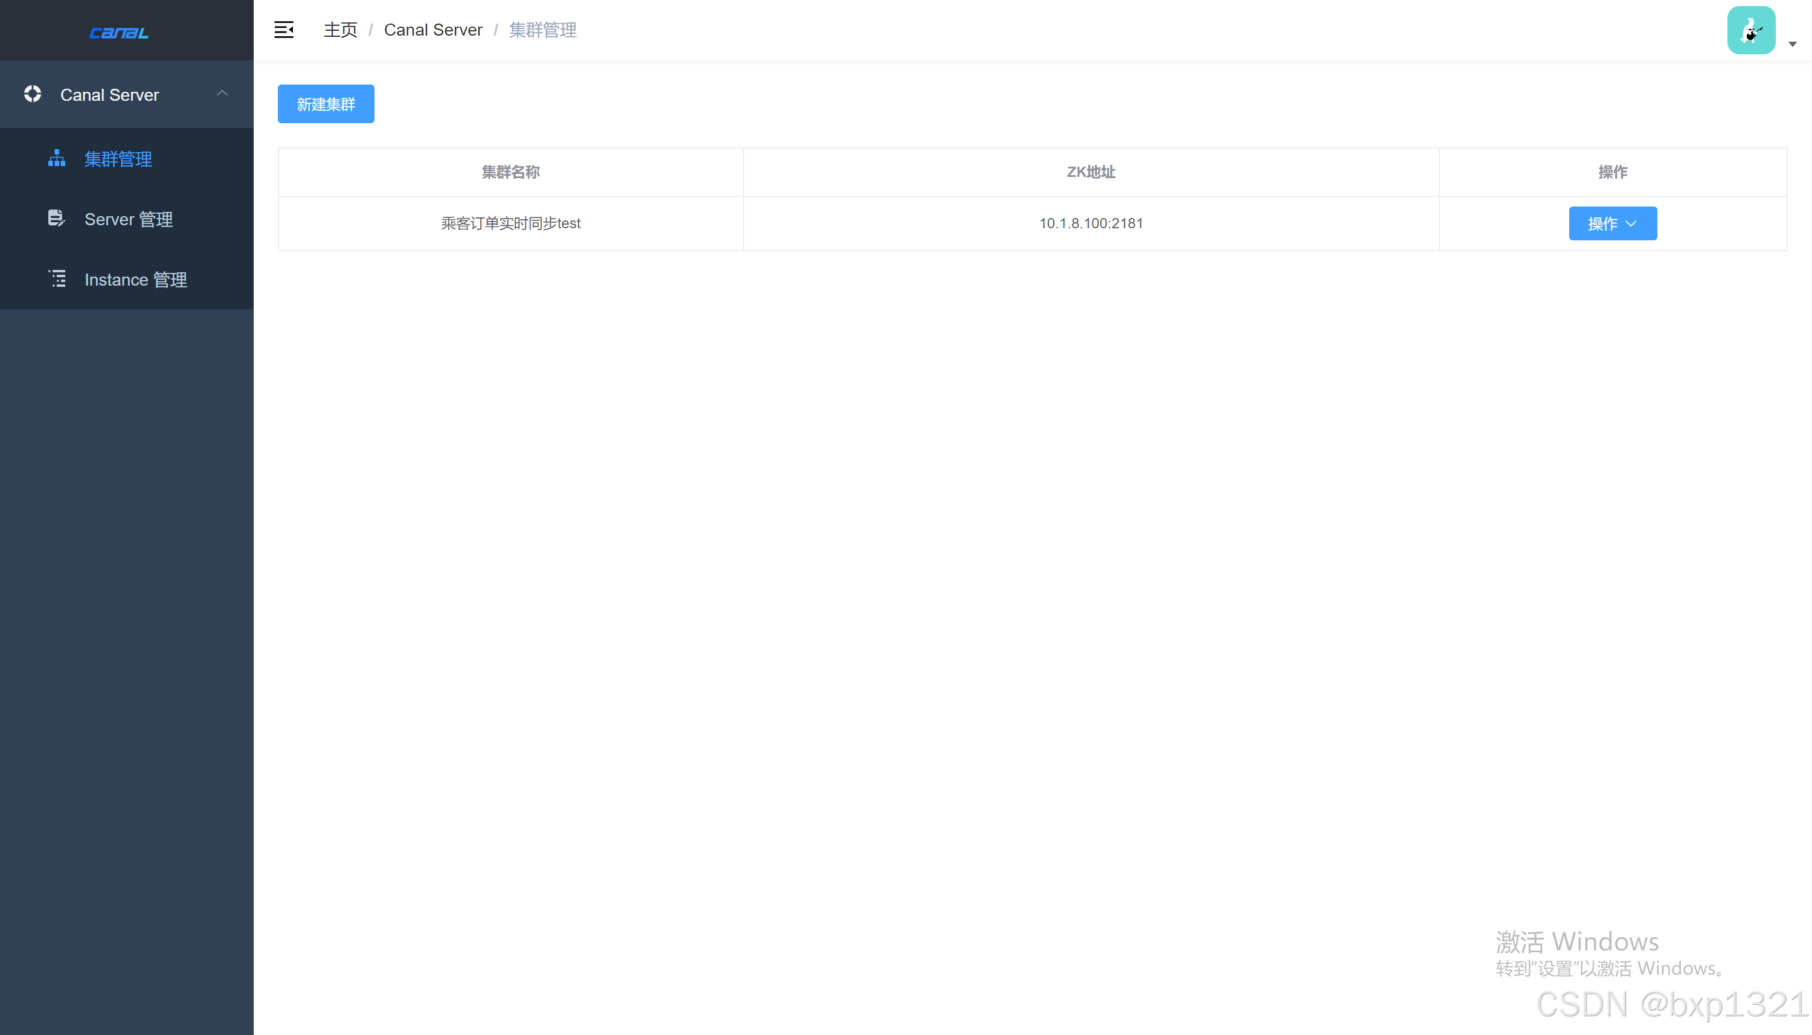
Task: Open the Instance 管理 menu item
Action: coord(135,280)
